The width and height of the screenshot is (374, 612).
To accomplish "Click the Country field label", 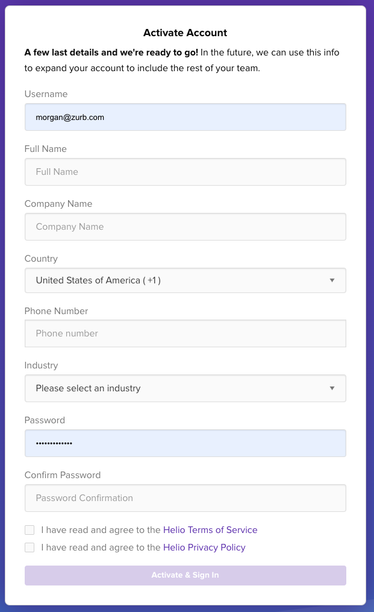I will pos(41,259).
